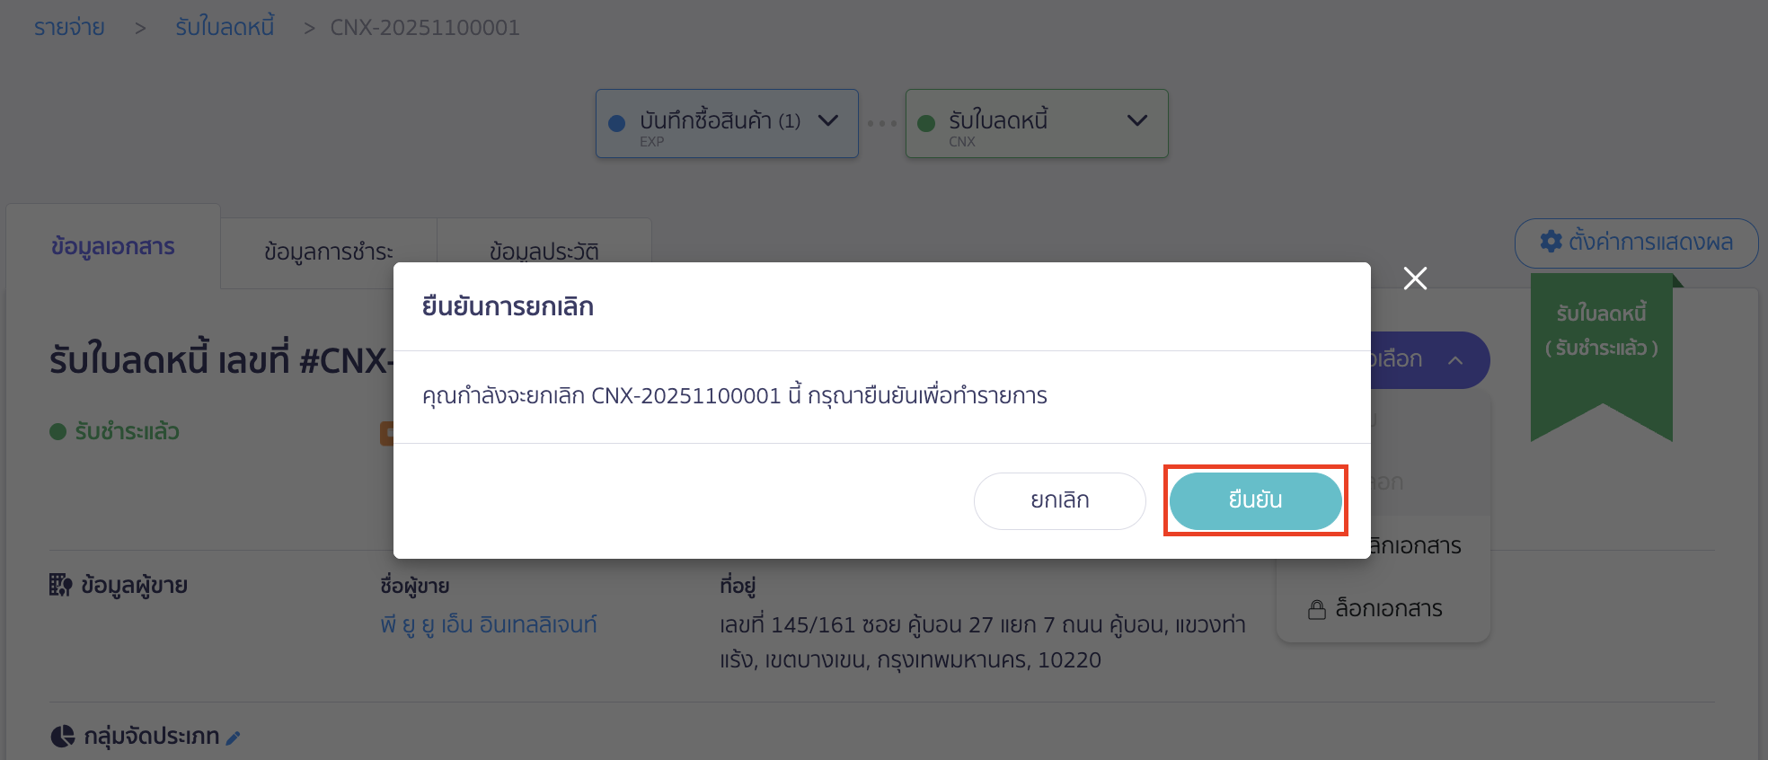
Task: Expand the บันทึกซื้อสินค้า (1) EXP dropdown
Action: point(828,121)
